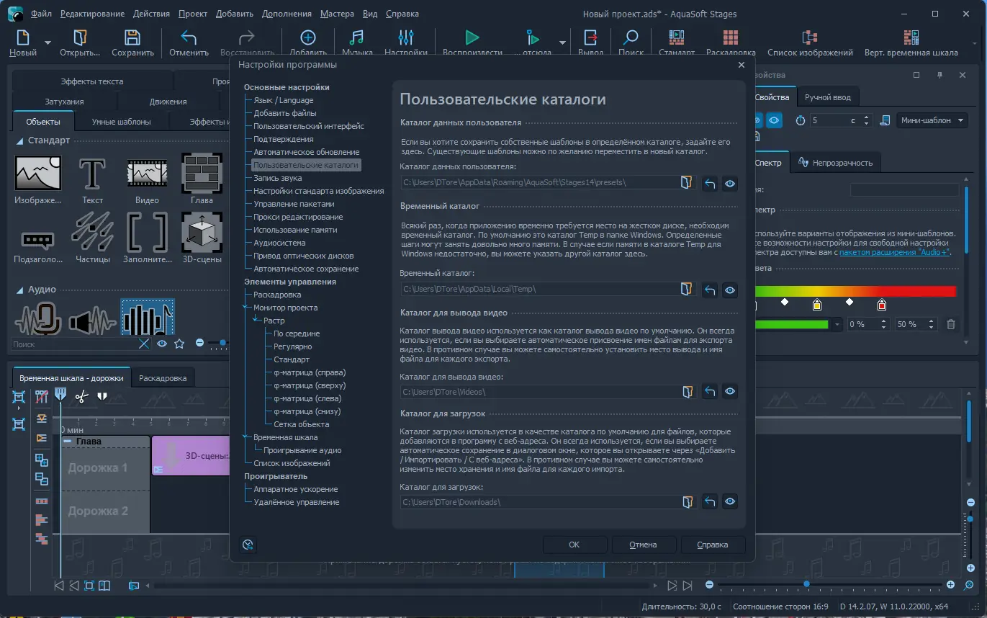Reset the Каталог для загрузок path
This screenshot has width=987, height=618.
[x=710, y=501]
